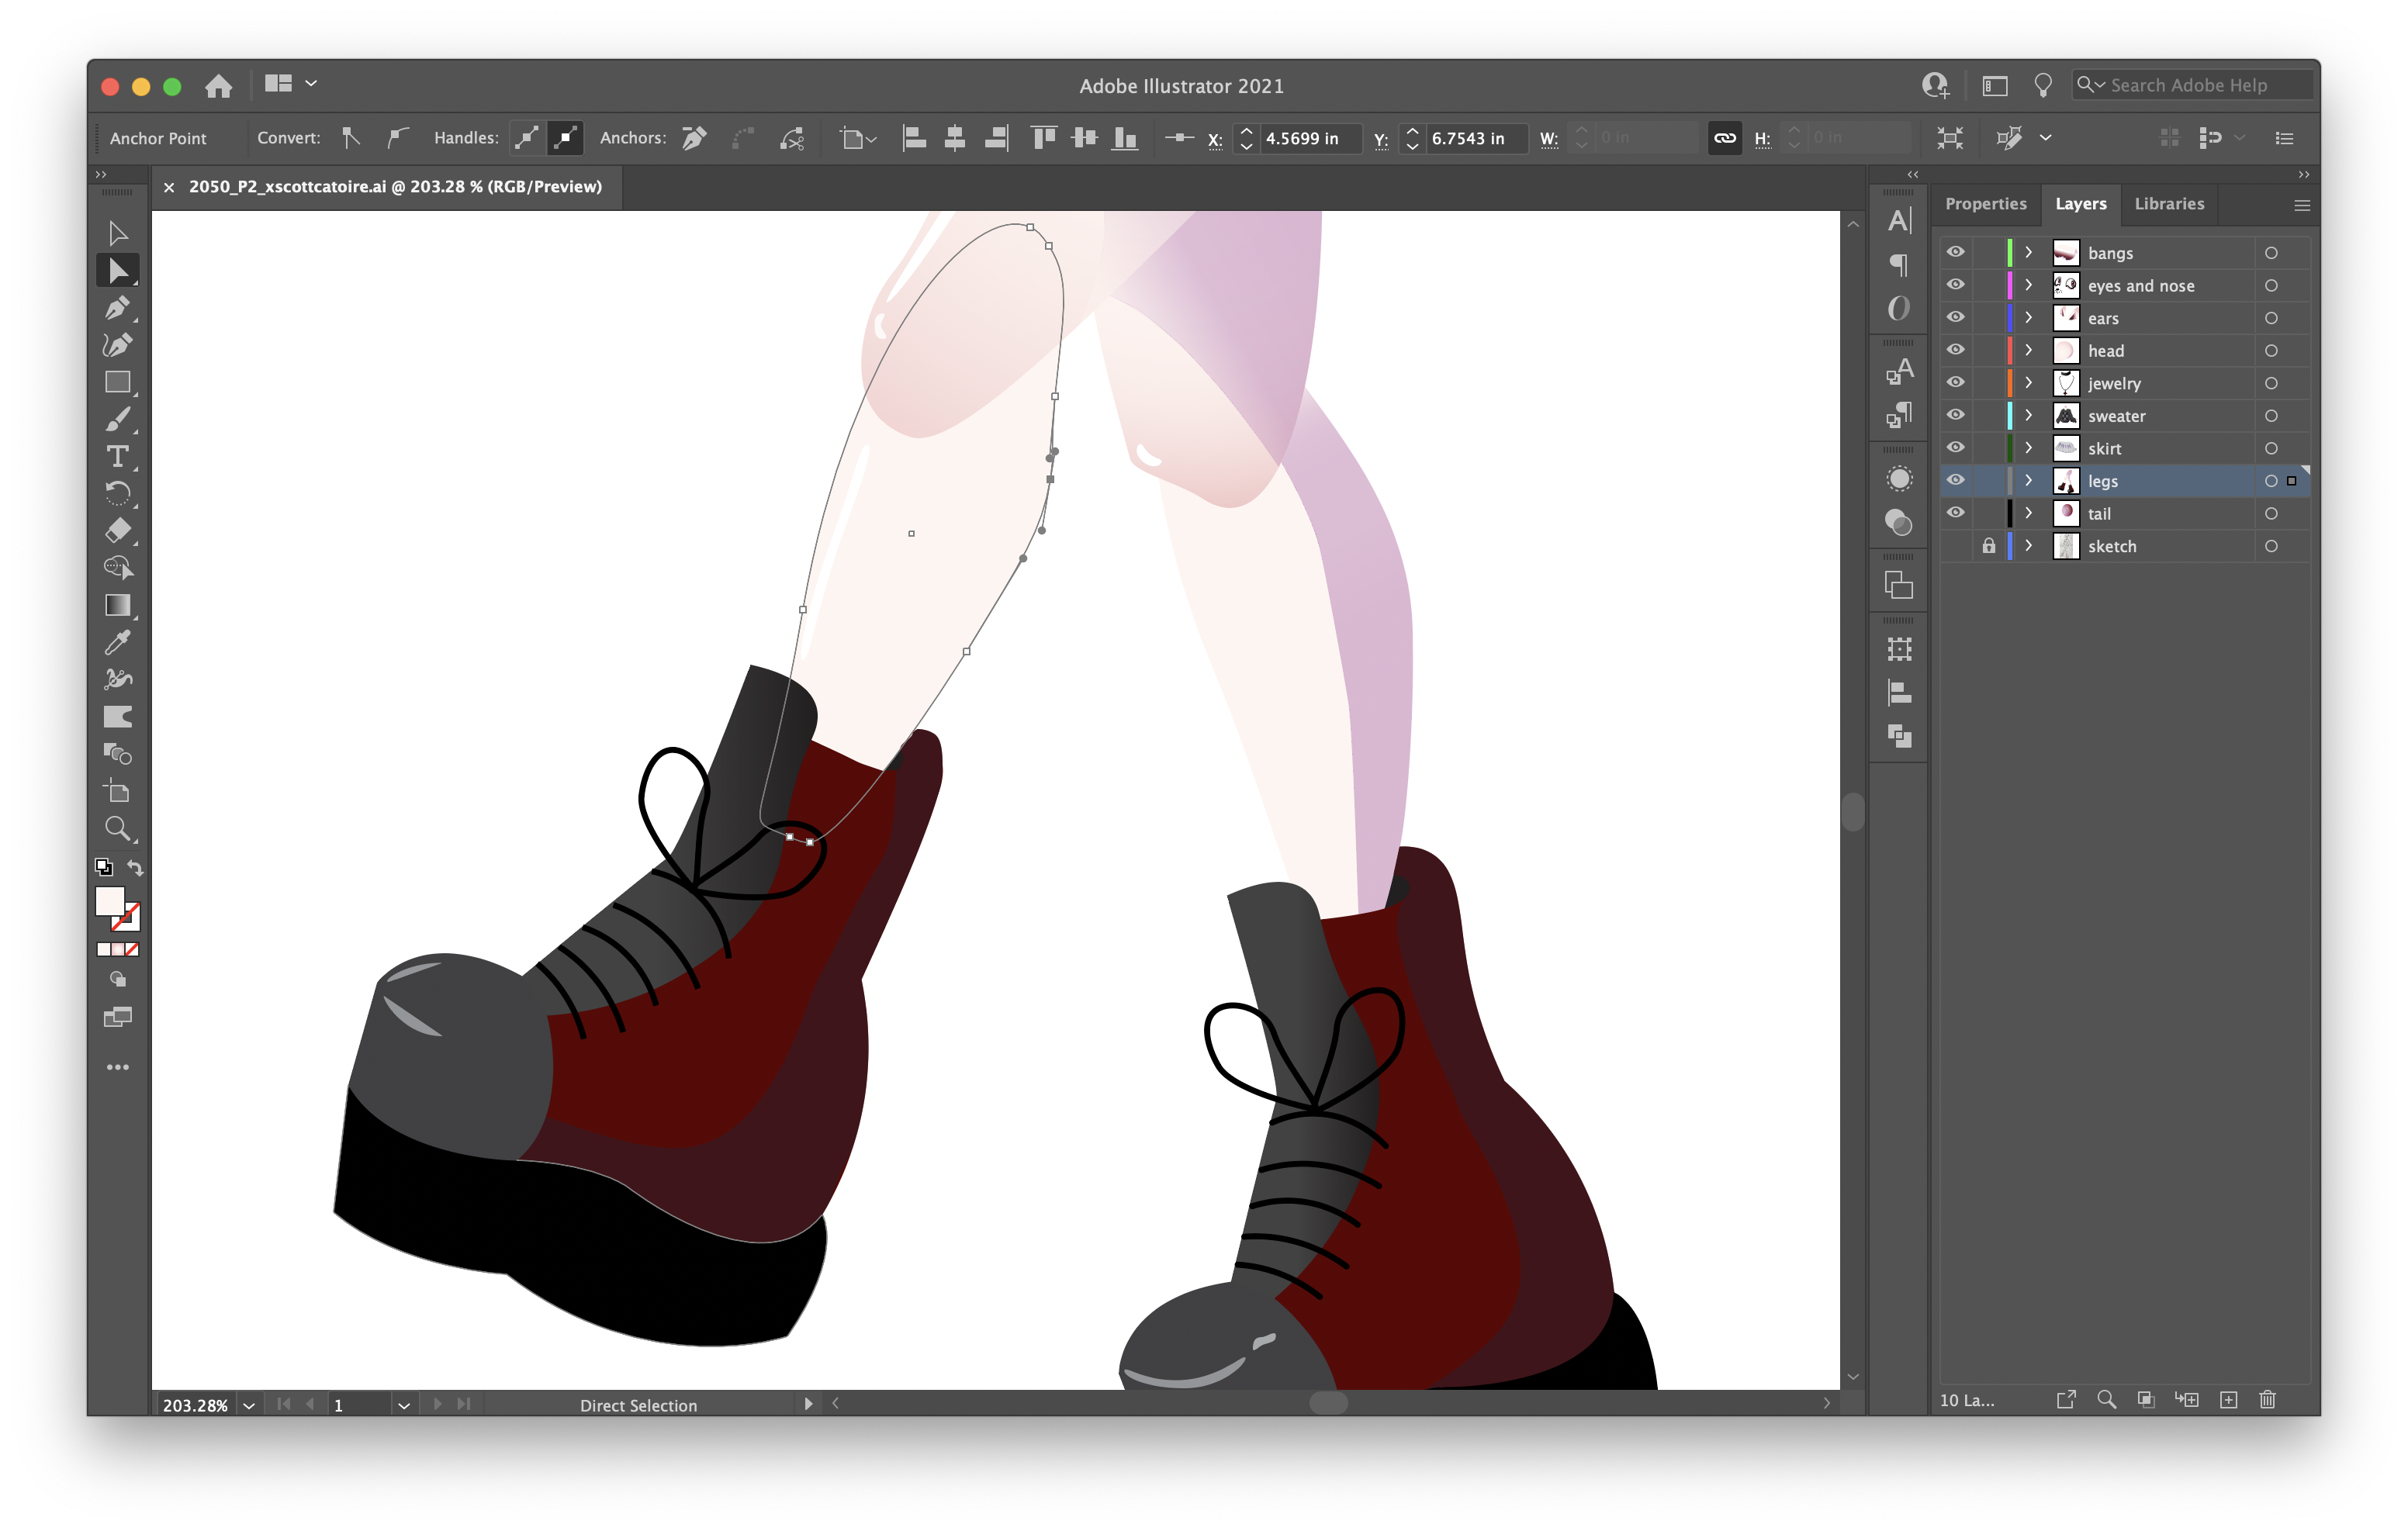The width and height of the screenshot is (2408, 1531).
Task: Click Create New Layer icon
Action: pos(2228,1399)
